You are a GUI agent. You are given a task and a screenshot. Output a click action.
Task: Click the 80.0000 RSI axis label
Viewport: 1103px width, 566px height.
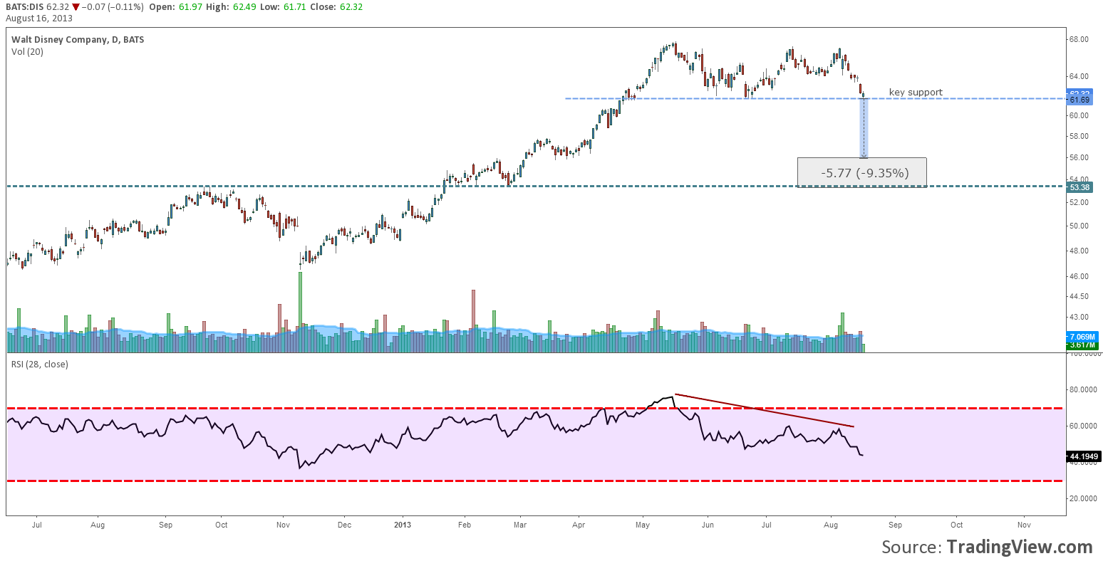pos(1083,389)
